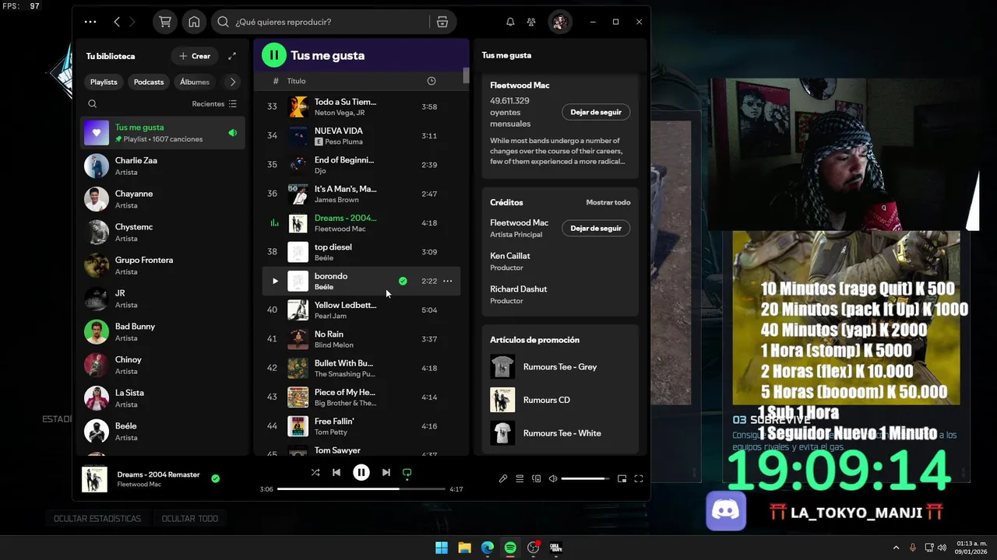The image size is (997, 560).
Task: Go to Spotify Home
Action: (194, 22)
